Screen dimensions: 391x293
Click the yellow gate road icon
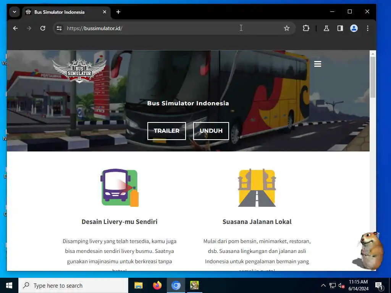257,188
